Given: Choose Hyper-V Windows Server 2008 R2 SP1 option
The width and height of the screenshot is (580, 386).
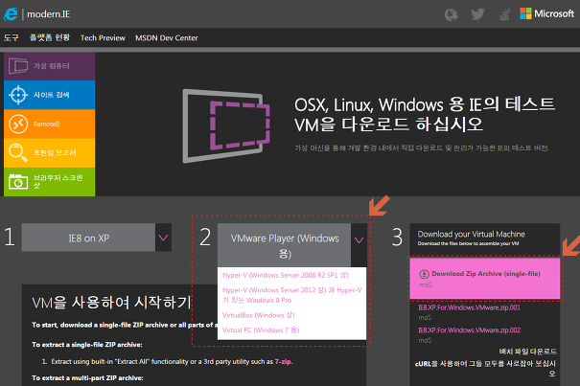Looking at the screenshot, I should pos(286,275).
